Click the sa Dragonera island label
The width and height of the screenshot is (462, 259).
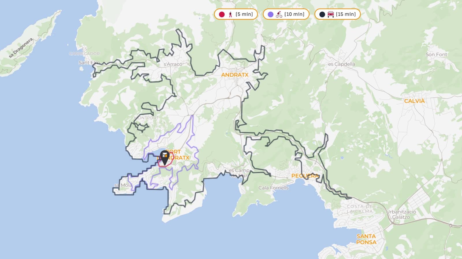(x=21, y=48)
